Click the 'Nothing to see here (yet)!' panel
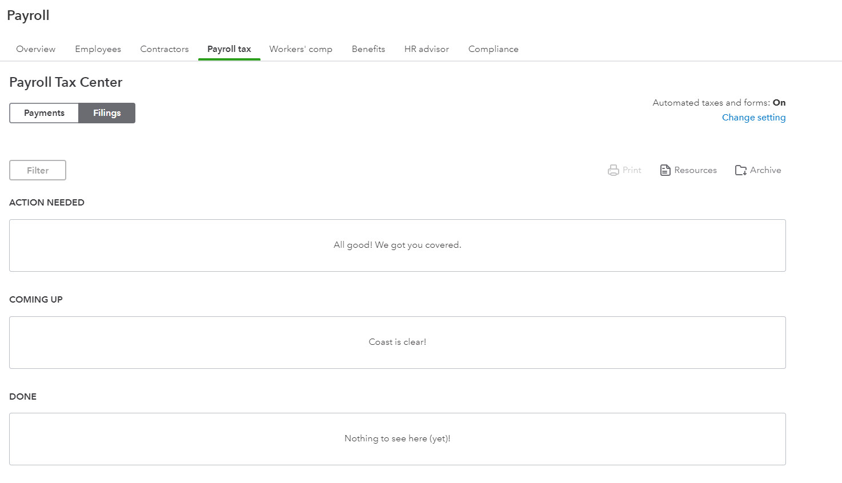The image size is (842, 483). (398, 438)
